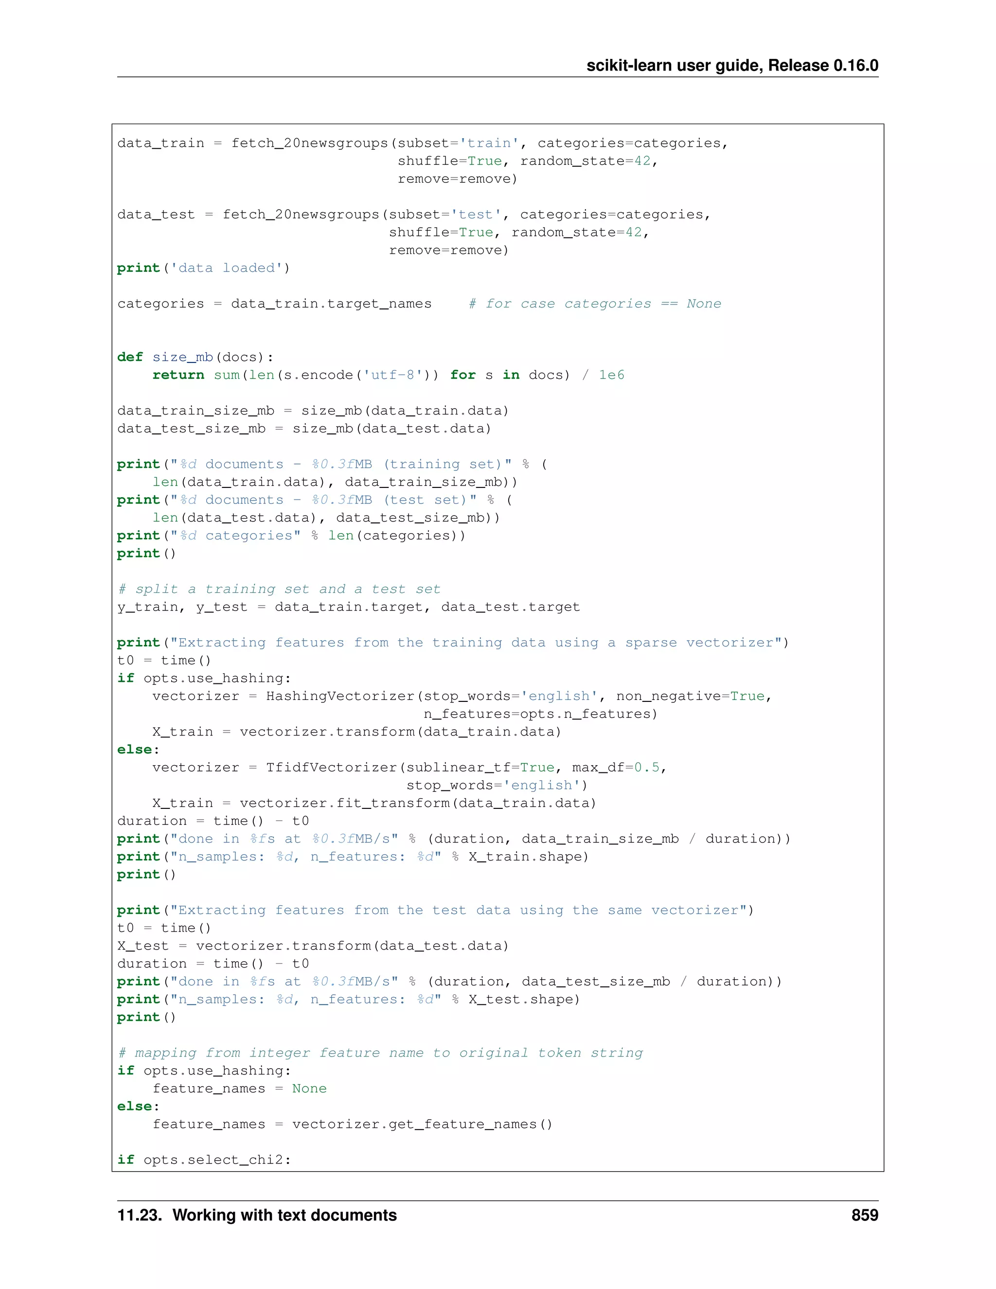Click the 'def size_mb(docs):' line
The width and height of the screenshot is (996, 1289).
click(x=196, y=358)
